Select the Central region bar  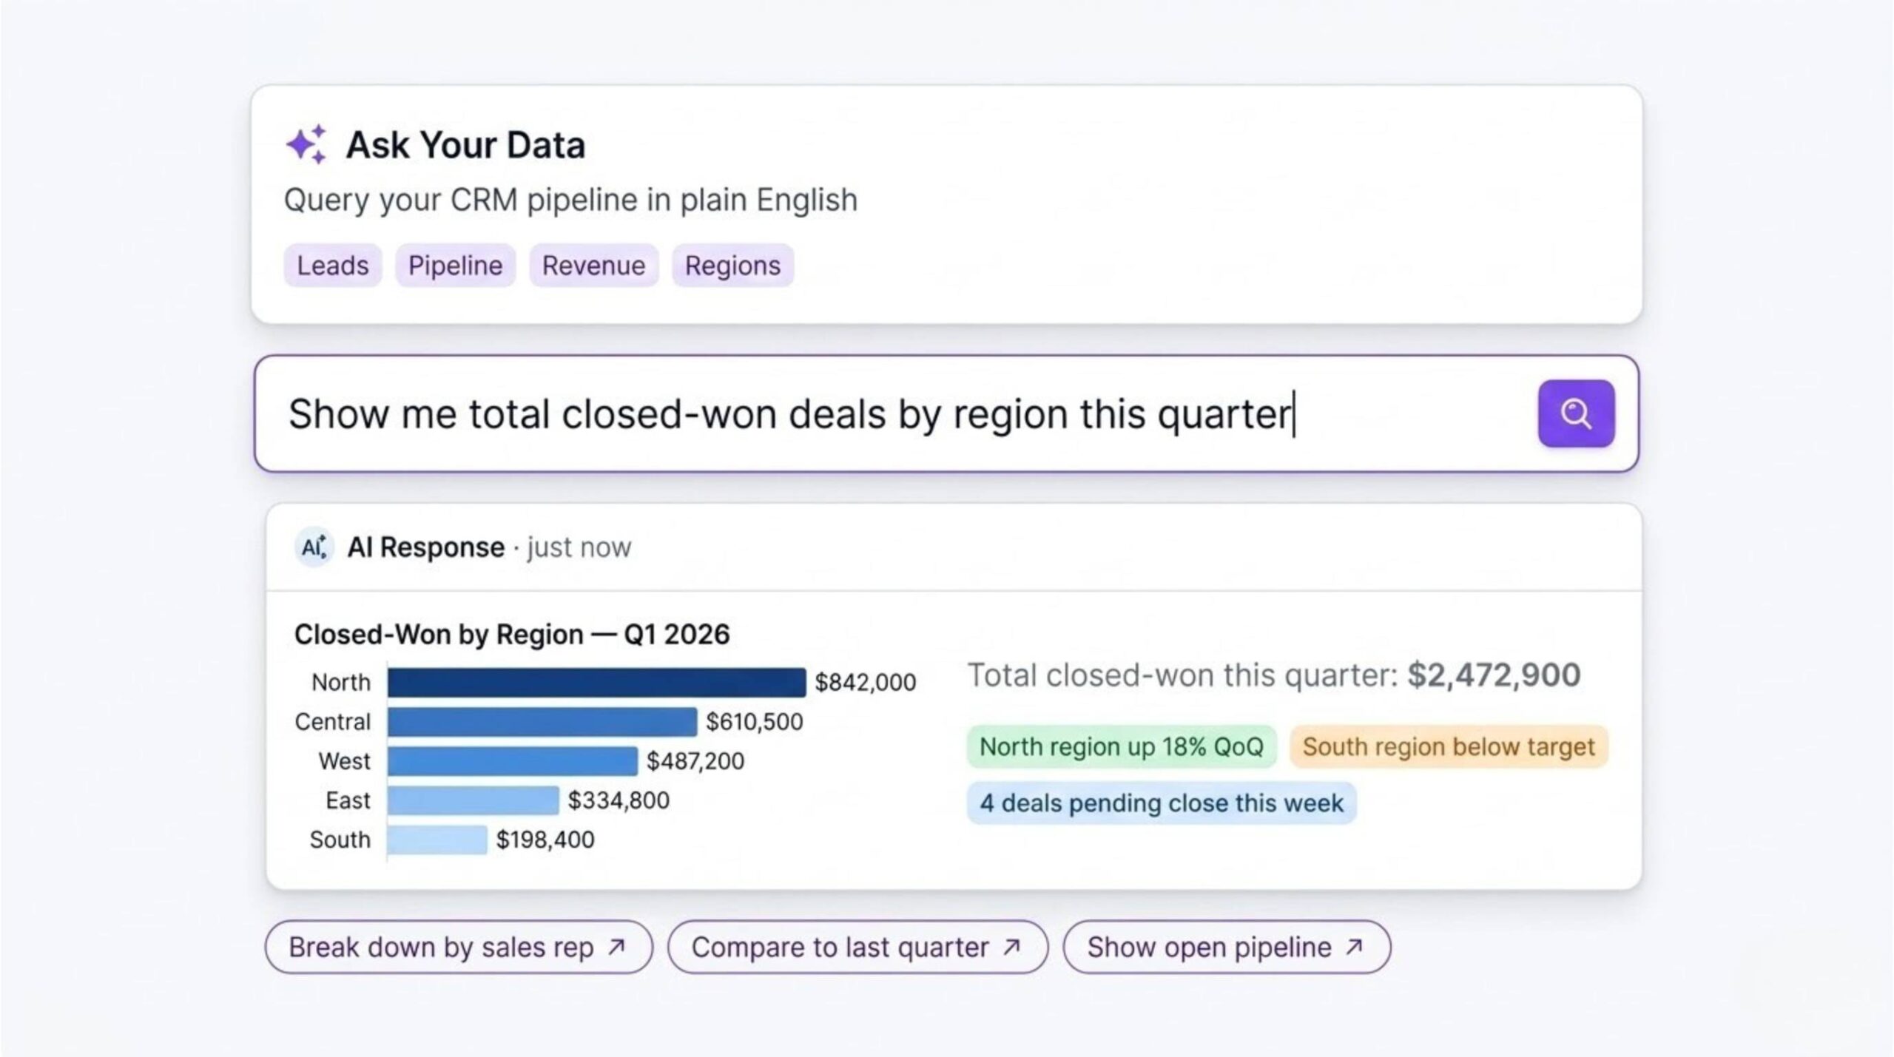point(542,722)
